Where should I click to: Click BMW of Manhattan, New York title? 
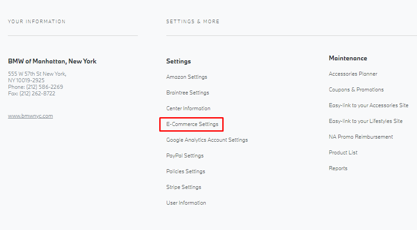coord(52,61)
